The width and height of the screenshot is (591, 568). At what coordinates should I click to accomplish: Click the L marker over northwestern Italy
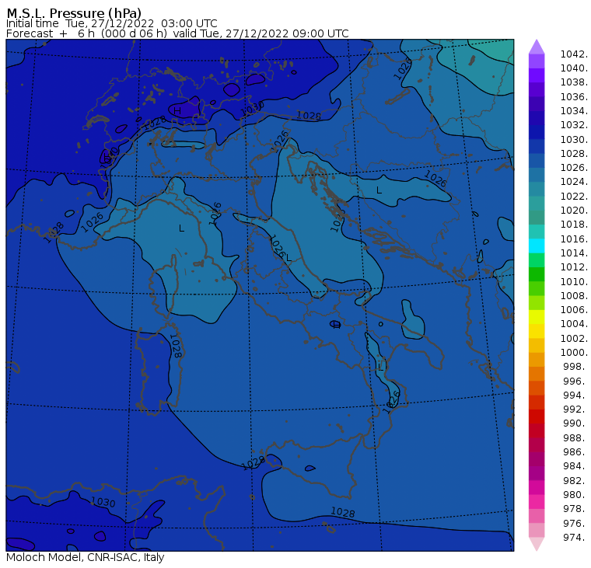181,228
